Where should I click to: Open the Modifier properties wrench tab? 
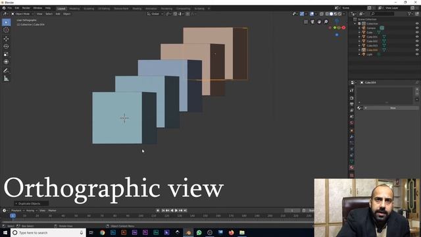351,137
